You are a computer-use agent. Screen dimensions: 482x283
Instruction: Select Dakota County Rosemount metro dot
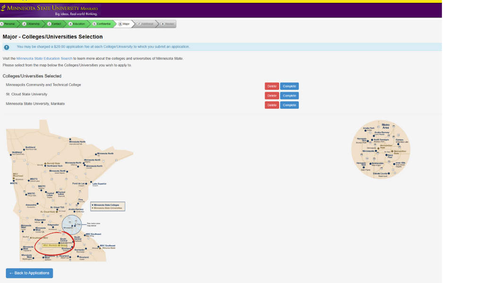coord(389,174)
